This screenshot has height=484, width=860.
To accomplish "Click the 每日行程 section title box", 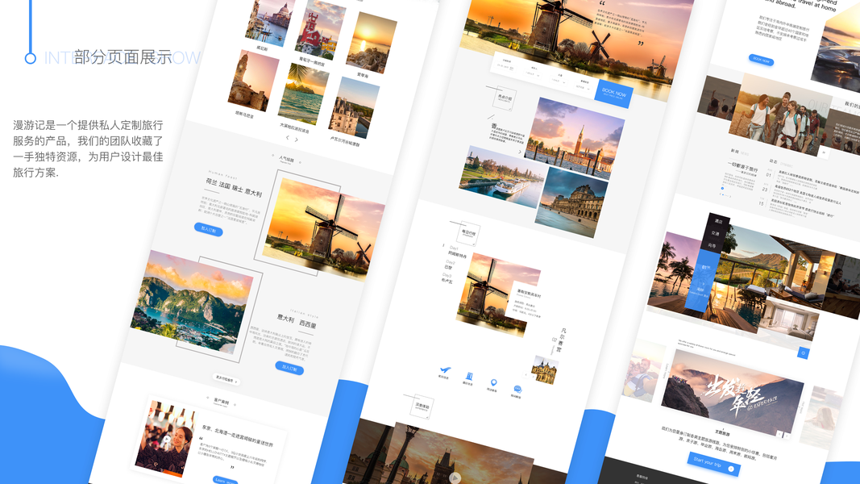I will tap(468, 233).
